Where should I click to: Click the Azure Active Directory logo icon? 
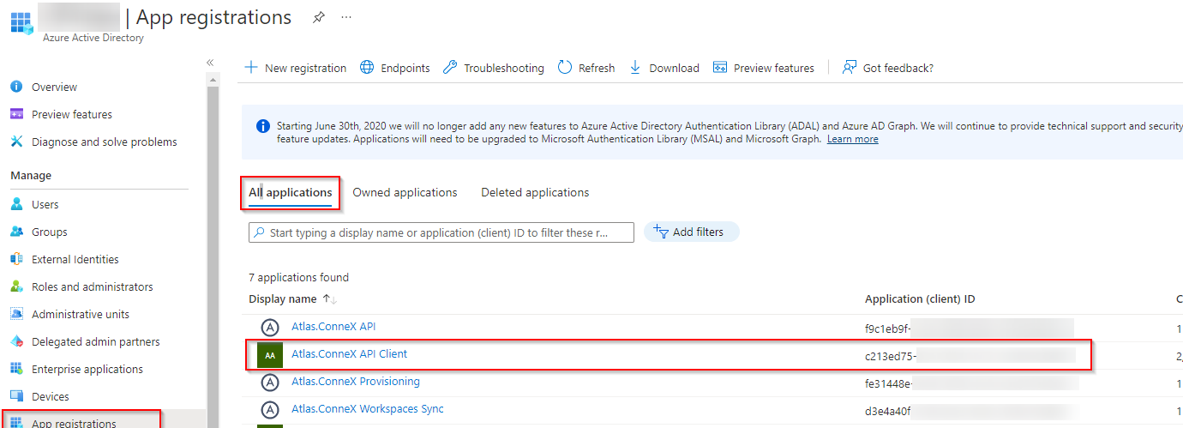coord(21,21)
